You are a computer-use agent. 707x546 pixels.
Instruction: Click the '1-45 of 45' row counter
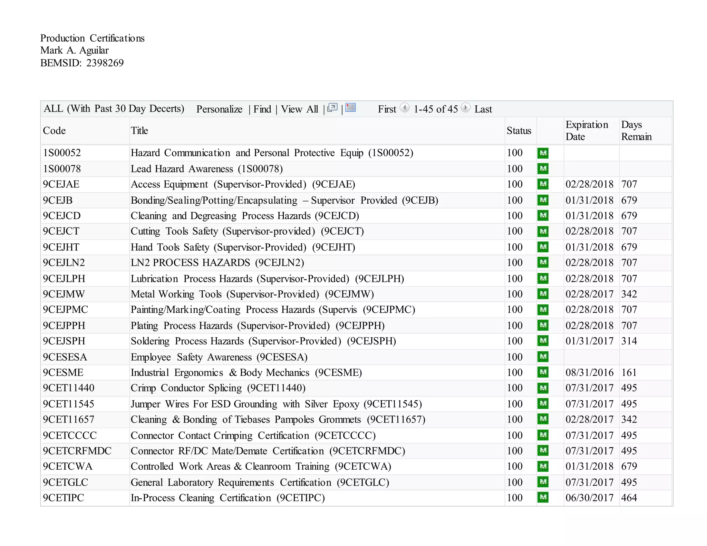pyautogui.click(x=436, y=109)
